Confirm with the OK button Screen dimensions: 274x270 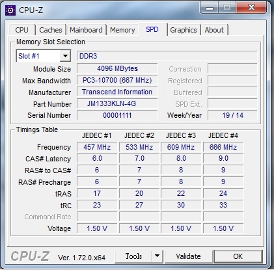(x=238, y=256)
